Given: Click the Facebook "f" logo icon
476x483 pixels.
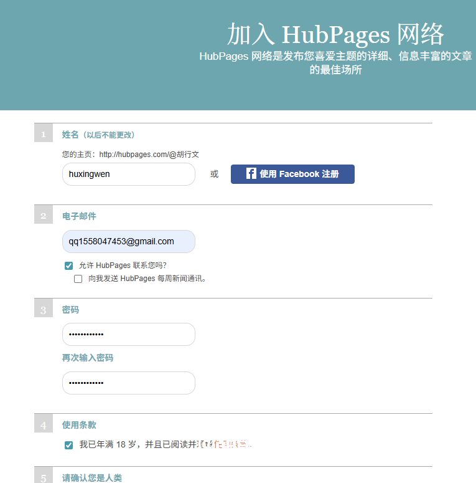Looking at the screenshot, I should click(x=251, y=174).
